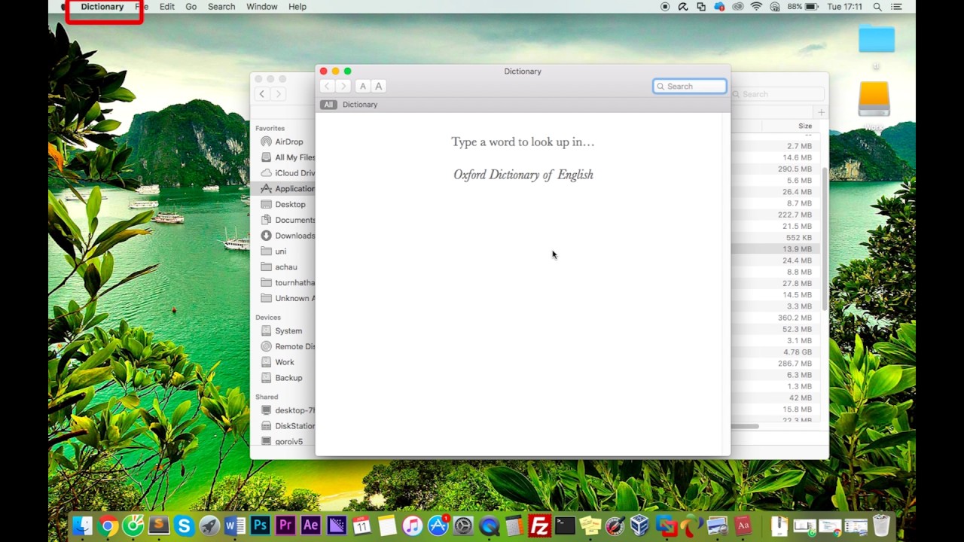
Task: Open the Edit menu
Action: [x=167, y=7]
